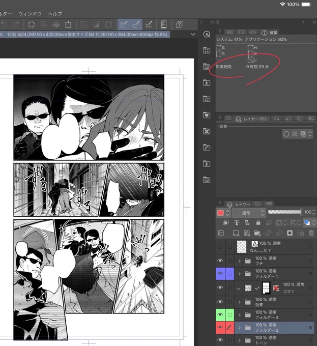317x346 pixels.
Task: Set as Reference Layer lighthouse icon
Action: click(237, 222)
